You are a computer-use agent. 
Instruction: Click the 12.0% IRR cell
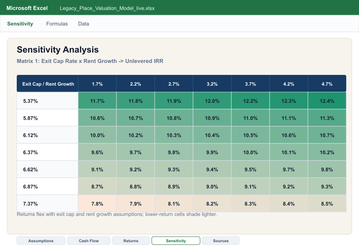(x=212, y=101)
